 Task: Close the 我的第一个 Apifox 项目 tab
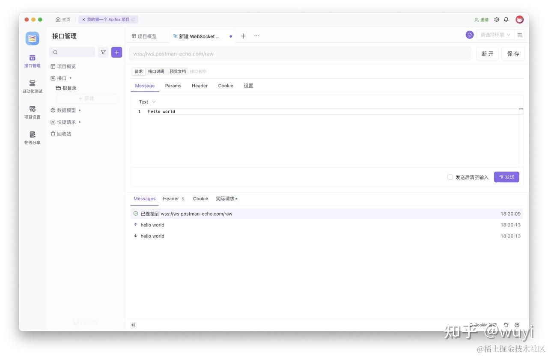point(83,20)
